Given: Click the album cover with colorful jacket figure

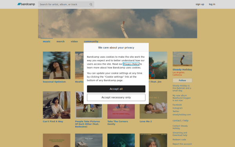Looking at the screenshot, I should click(158, 65).
